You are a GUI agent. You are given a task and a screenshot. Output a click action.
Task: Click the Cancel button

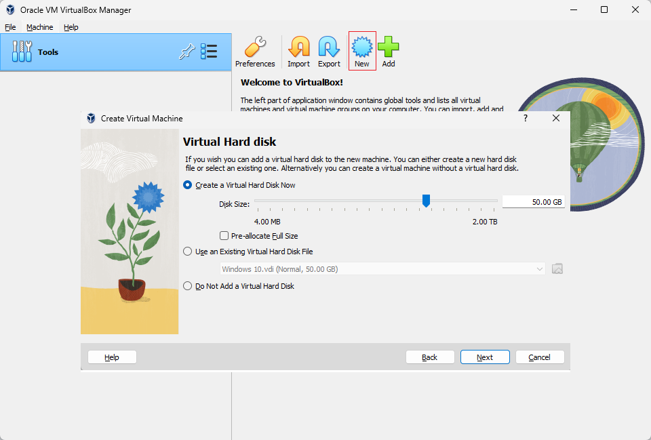click(x=540, y=357)
